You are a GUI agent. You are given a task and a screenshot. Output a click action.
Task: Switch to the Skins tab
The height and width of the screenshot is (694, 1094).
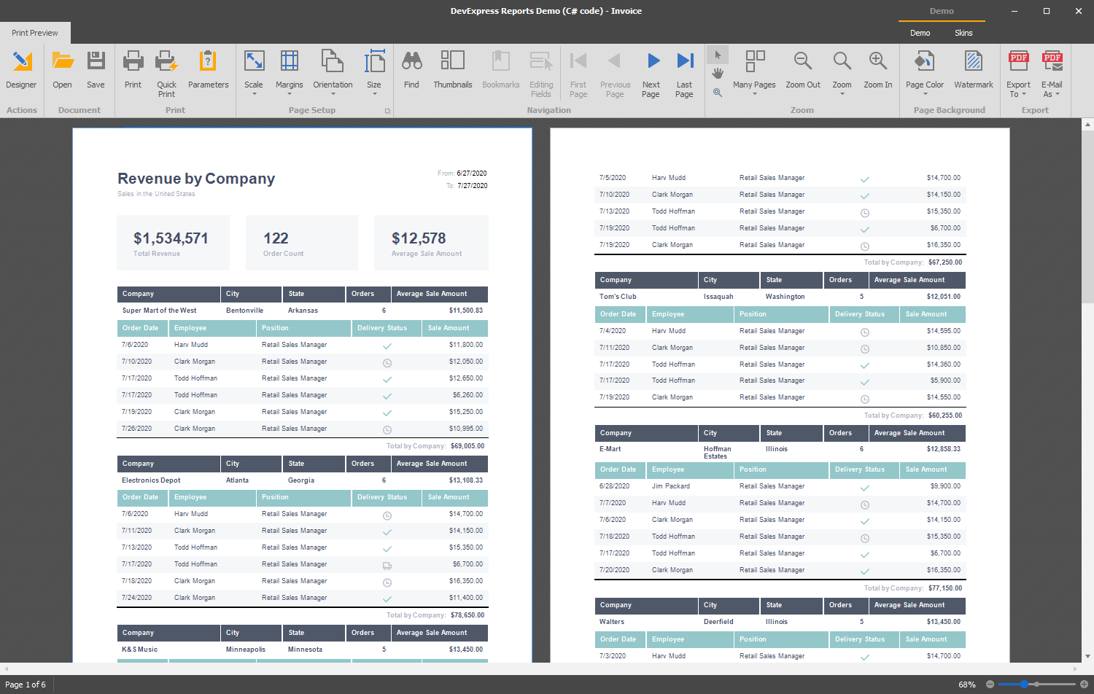(963, 33)
